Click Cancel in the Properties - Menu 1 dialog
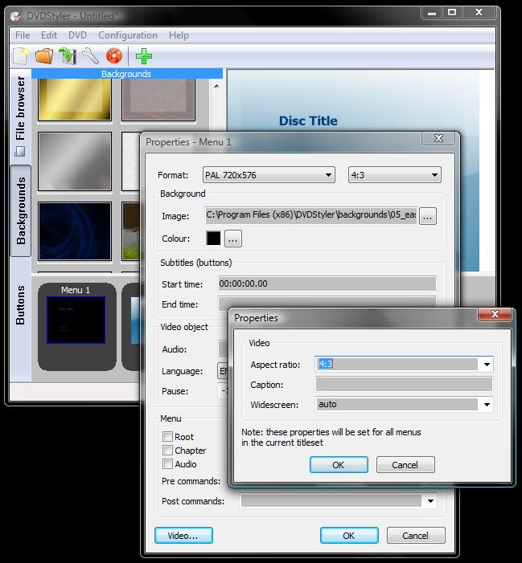The width and height of the screenshot is (522, 563). coord(416,536)
